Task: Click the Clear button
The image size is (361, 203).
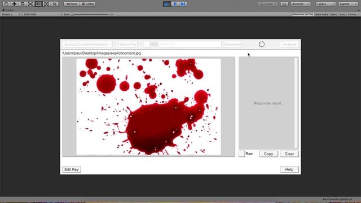Action: pos(289,154)
